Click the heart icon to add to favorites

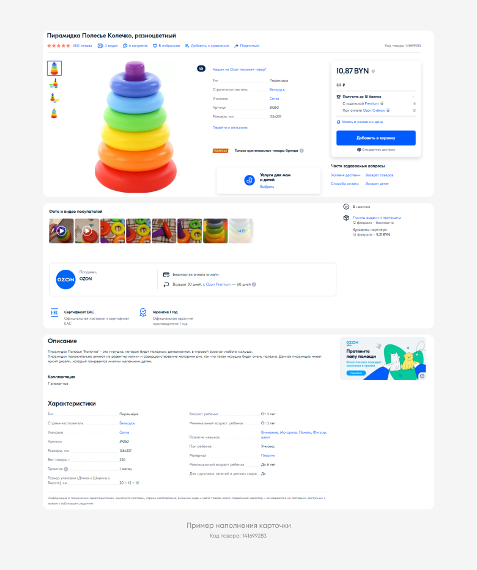click(x=155, y=46)
